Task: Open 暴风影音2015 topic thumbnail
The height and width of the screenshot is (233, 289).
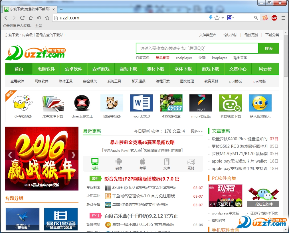Action: 61,219
